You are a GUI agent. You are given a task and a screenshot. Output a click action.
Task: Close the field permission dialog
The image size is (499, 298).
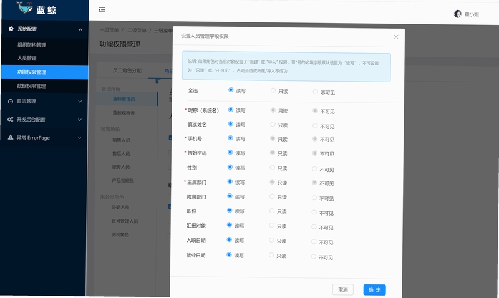pyautogui.click(x=396, y=37)
